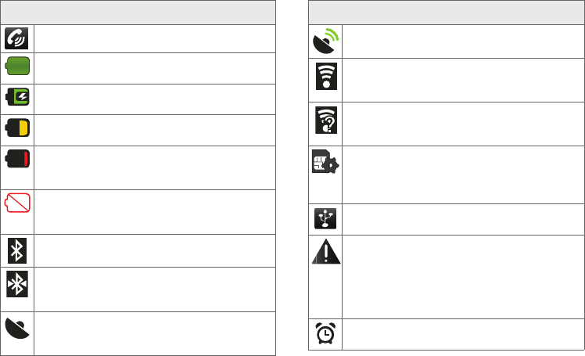Click the plain Bluetooth icon
Image resolution: width=585 pixels, height=356 pixels.
click(x=17, y=251)
